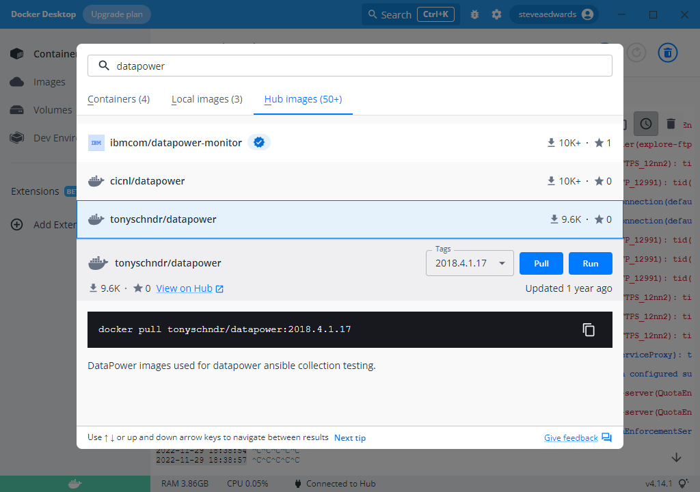Open Docker Desktop settings via the gear icon
Viewport: 700px width, 492px height.
coord(496,14)
